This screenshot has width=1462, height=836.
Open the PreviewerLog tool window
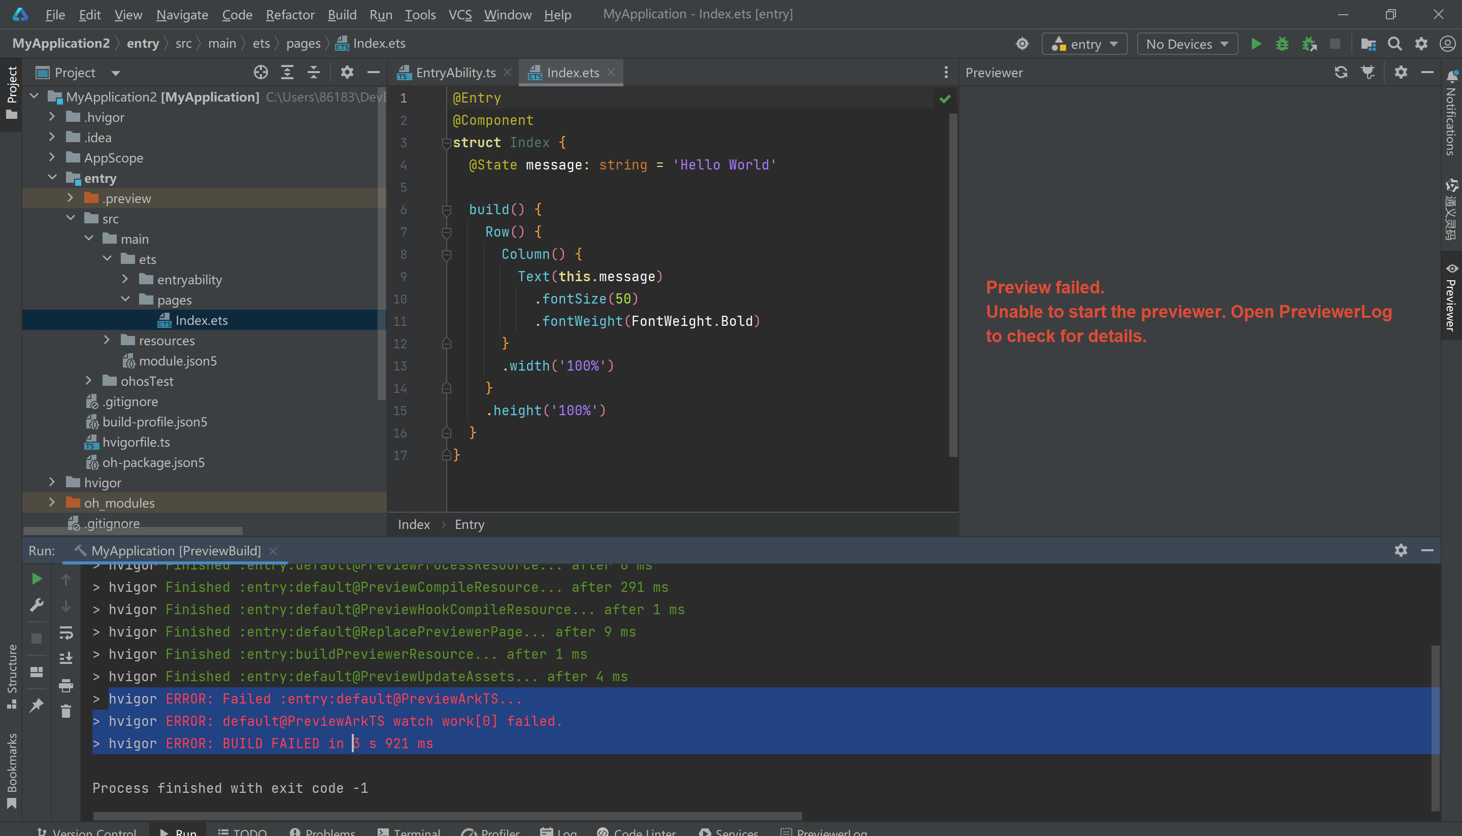click(x=823, y=831)
